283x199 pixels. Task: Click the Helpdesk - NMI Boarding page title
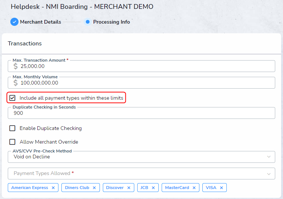(x=82, y=7)
